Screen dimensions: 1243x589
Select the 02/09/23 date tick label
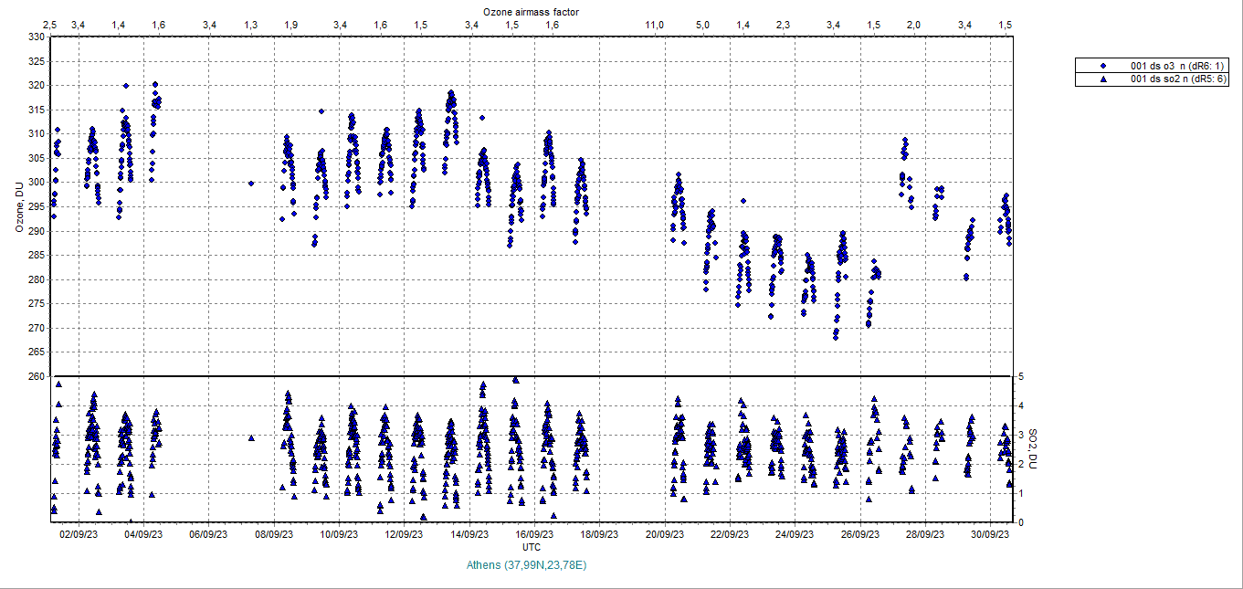click(78, 535)
